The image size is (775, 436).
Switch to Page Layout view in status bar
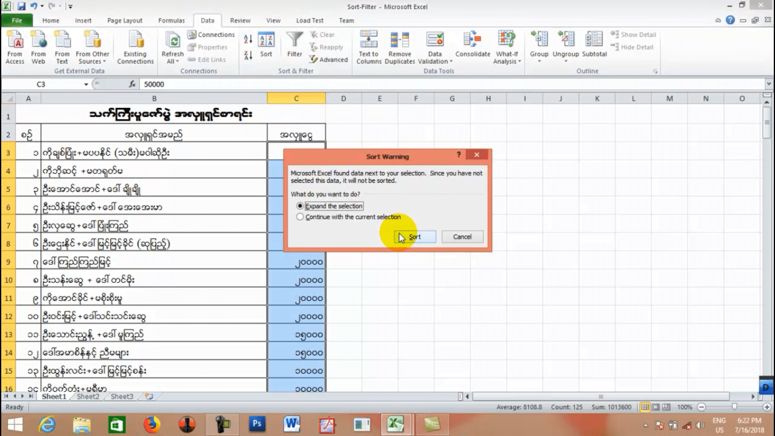(656, 407)
